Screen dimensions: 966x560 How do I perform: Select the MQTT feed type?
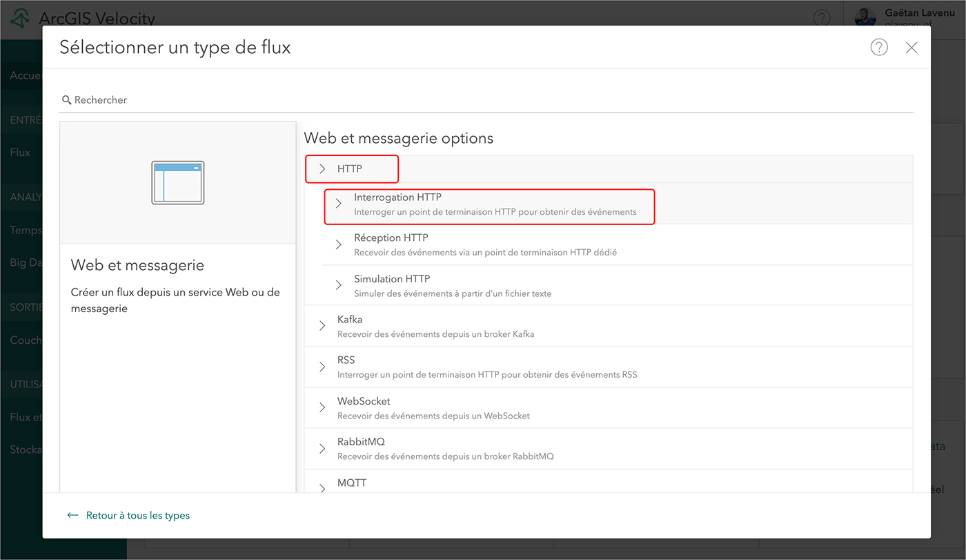pos(352,483)
